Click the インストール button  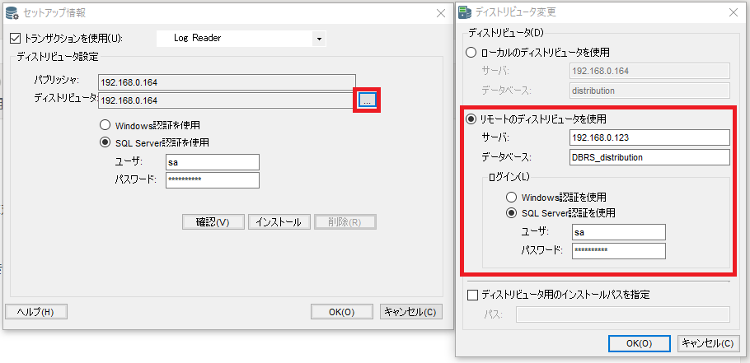279,222
